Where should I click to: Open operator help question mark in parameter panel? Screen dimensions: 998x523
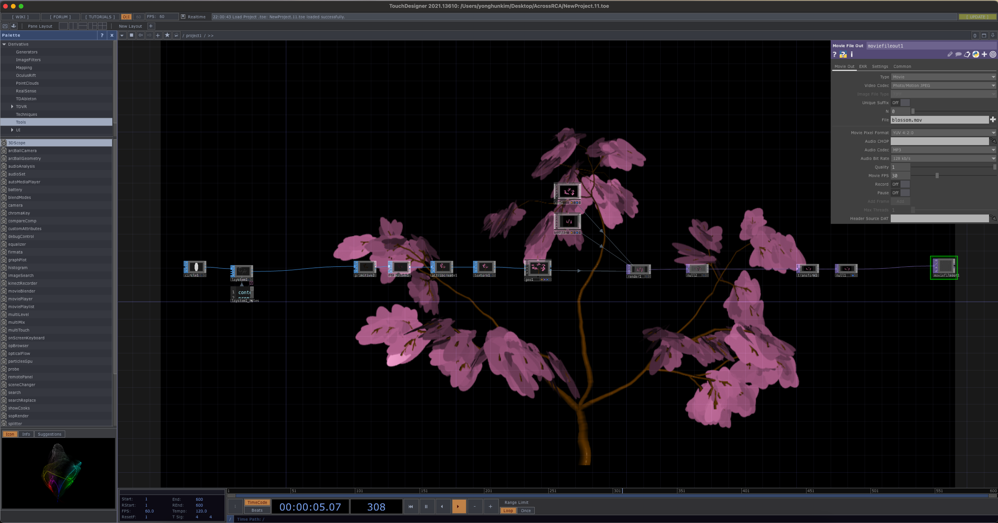[x=834, y=55]
